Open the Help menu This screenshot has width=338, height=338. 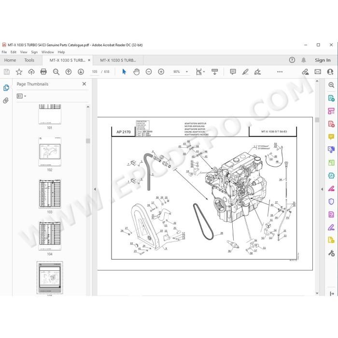click(x=61, y=52)
